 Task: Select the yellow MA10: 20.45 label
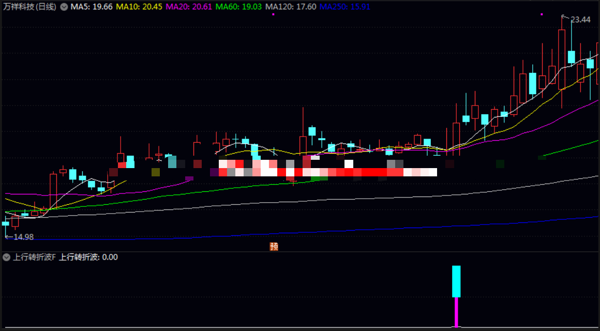pyautogui.click(x=139, y=7)
